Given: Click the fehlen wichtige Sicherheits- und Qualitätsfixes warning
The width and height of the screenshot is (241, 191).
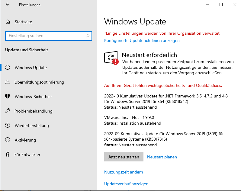Looking at the screenshot, I should (x=163, y=85).
